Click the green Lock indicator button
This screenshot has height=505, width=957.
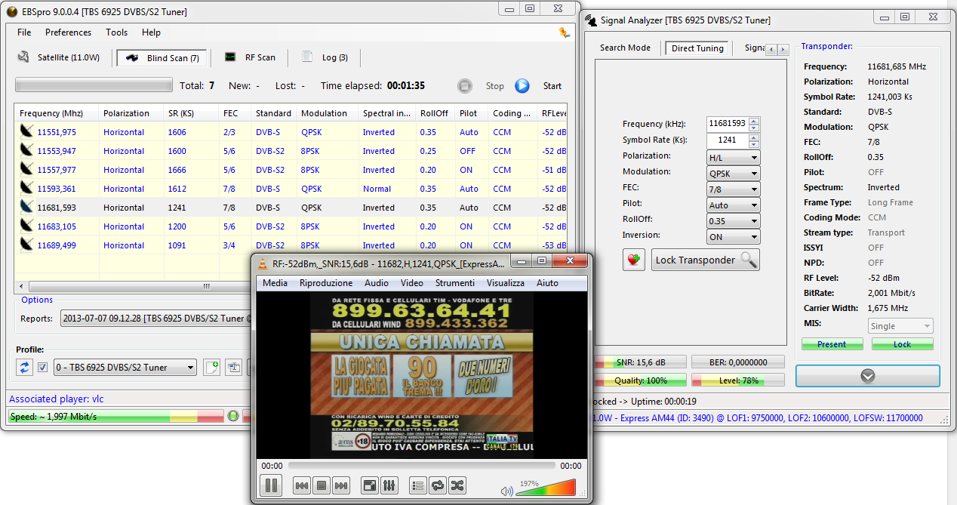coord(903,344)
